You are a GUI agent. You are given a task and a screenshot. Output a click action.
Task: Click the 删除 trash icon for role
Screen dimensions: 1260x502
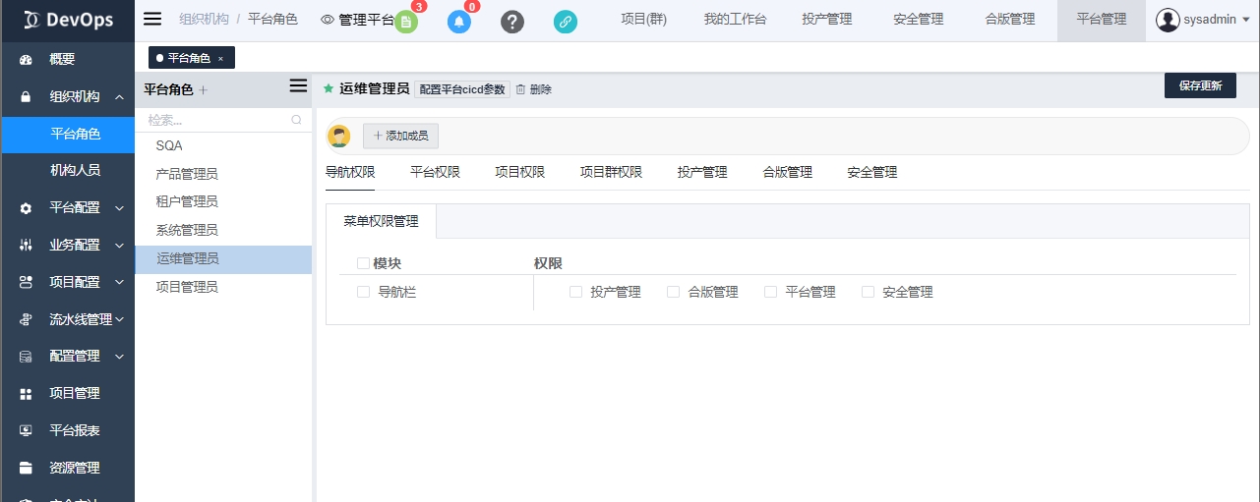521,89
